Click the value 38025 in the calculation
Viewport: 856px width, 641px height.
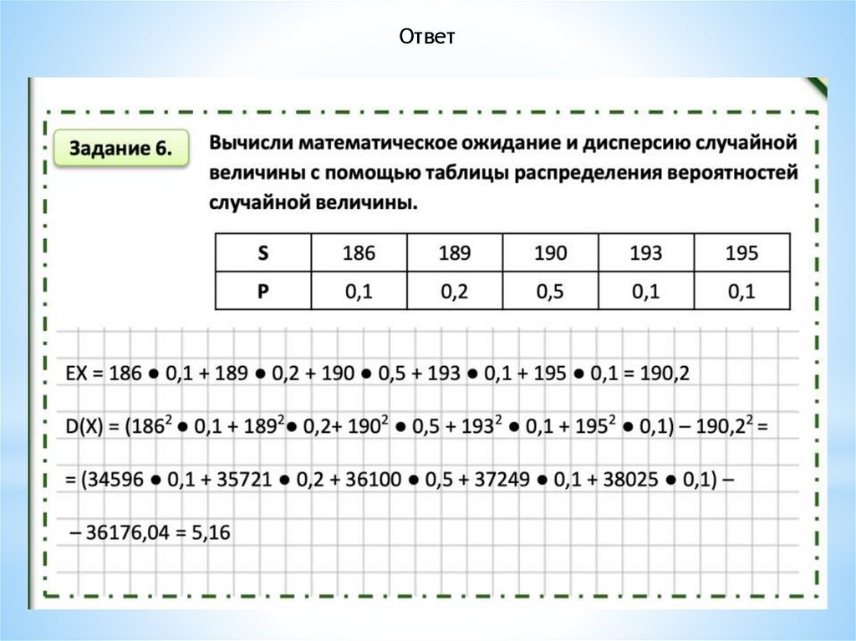(x=631, y=480)
